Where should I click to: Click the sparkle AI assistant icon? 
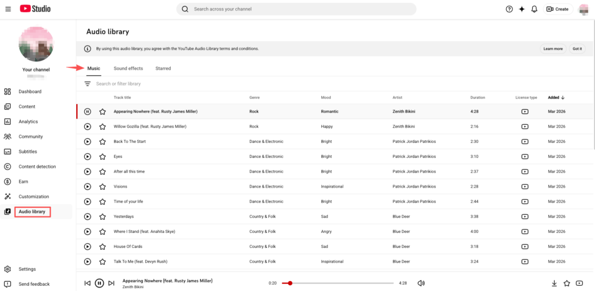coord(522,9)
